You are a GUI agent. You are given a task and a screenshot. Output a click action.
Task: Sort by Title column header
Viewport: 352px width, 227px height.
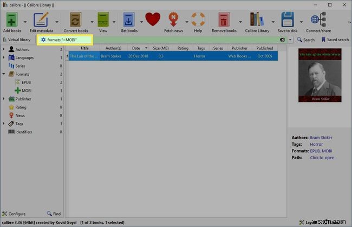click(x=84, y=48)
